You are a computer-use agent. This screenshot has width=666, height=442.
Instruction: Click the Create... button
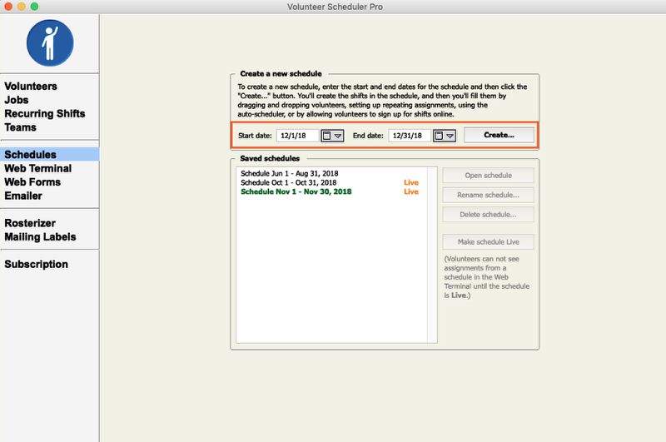click(499, 135)
